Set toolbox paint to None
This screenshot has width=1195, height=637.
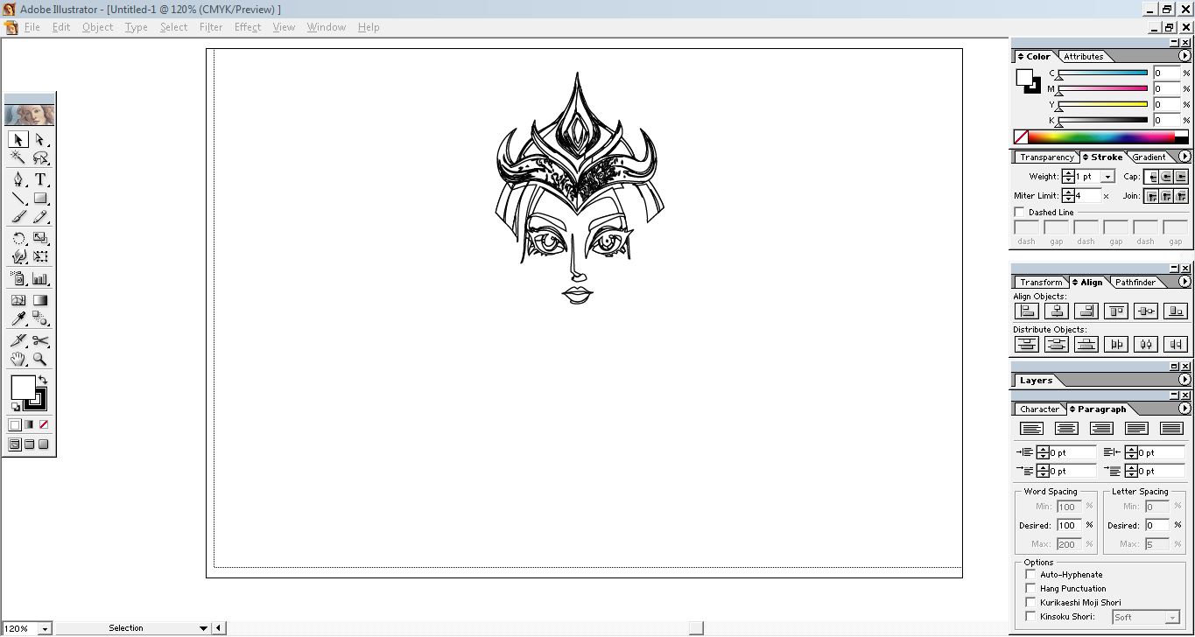click(44, 424)
